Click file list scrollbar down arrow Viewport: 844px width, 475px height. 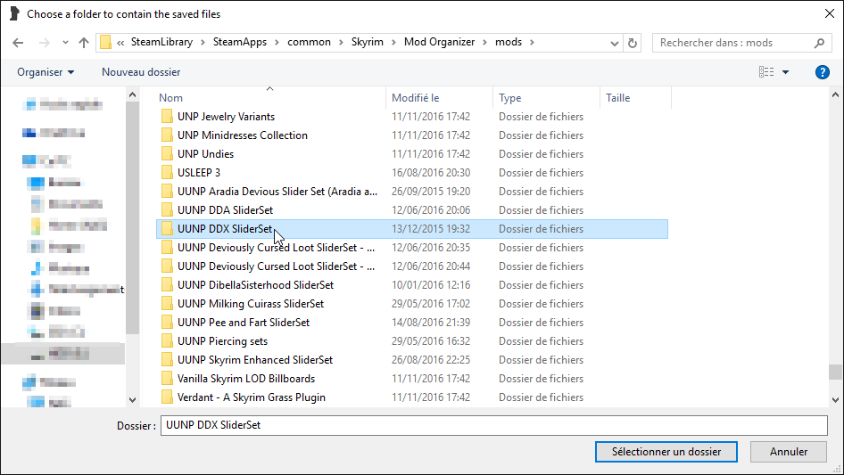coord(835,399)
